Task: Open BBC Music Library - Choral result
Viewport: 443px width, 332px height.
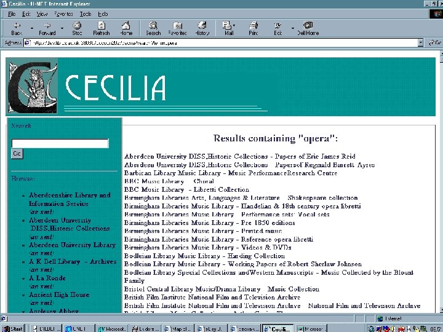Action: click(169, 181)
